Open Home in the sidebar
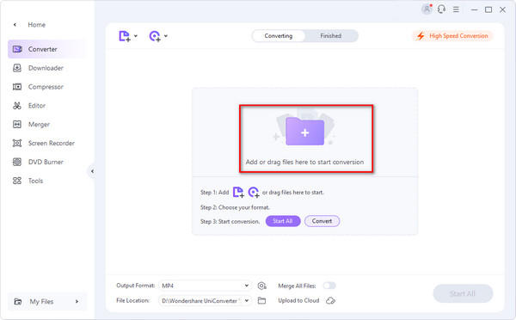This screenshot has height=320, width=516. (36, 25)
